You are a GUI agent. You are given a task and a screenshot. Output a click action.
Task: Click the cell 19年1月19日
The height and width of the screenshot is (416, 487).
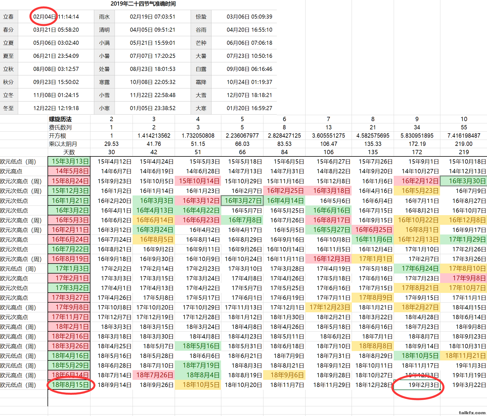[x=464, y=375]
